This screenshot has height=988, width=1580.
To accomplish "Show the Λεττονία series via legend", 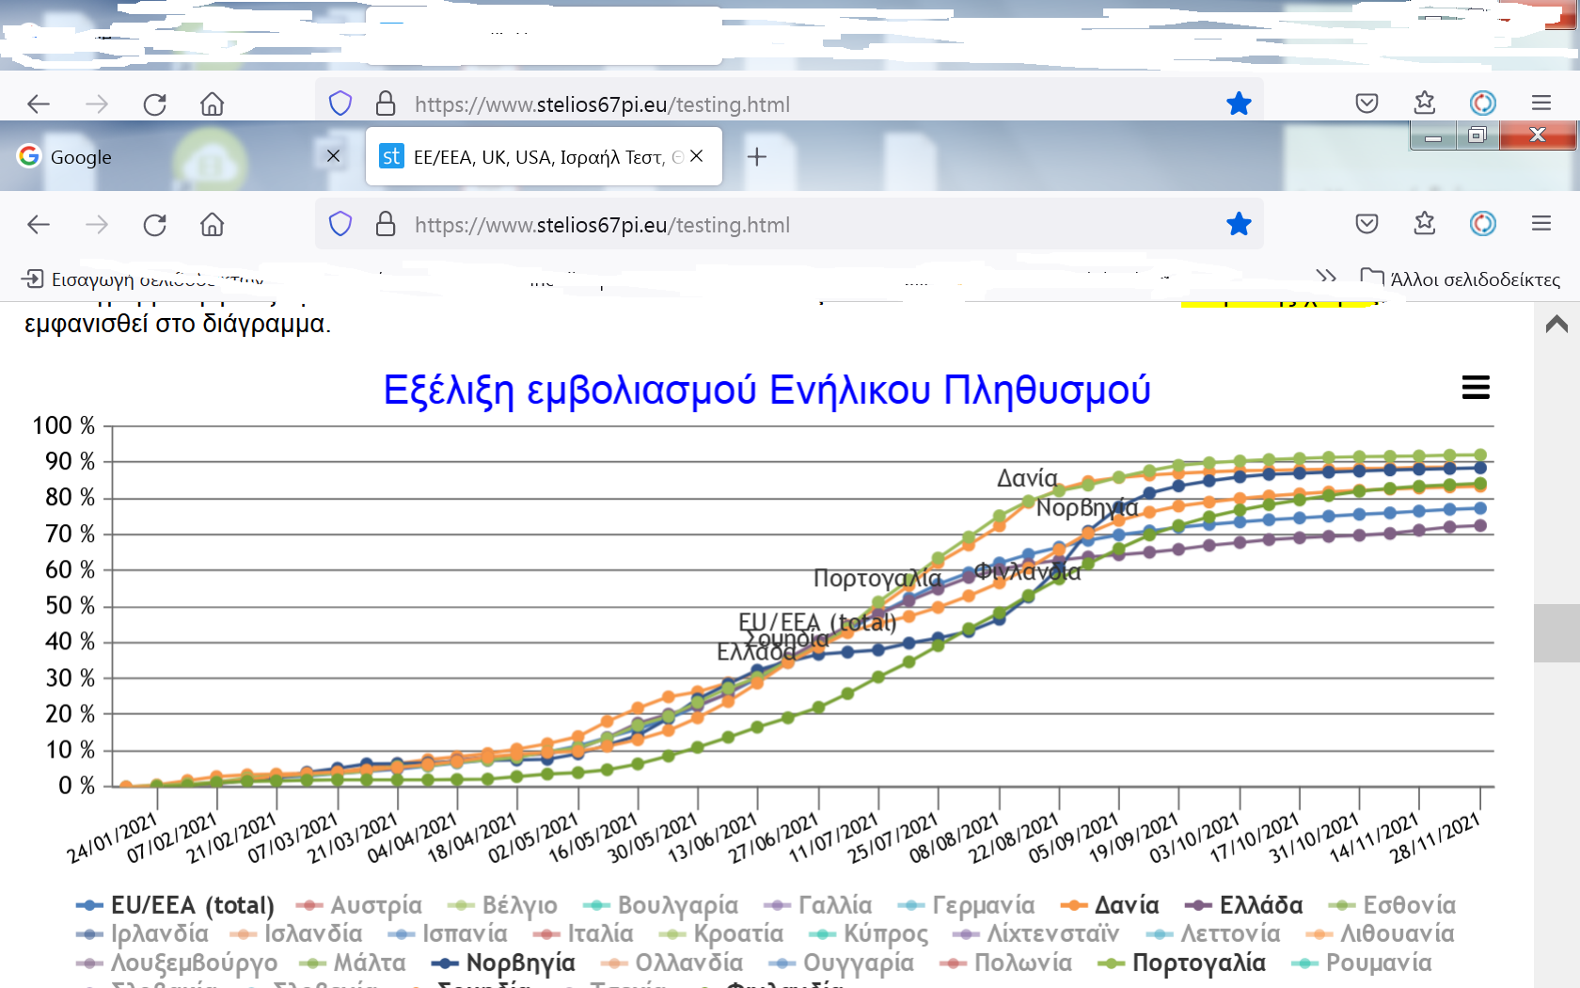I will pyautogui.click(x=1212, y=933).
